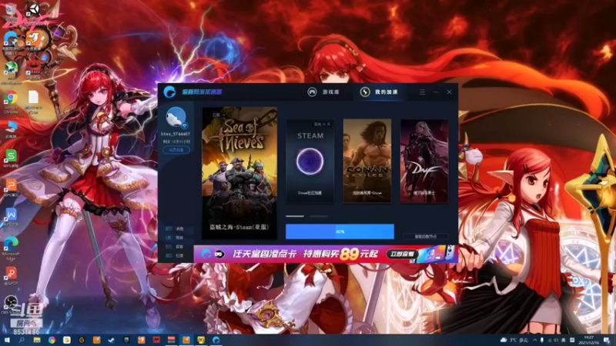Open the blue WPS Writer desktop icon

(x=11, y=217)
